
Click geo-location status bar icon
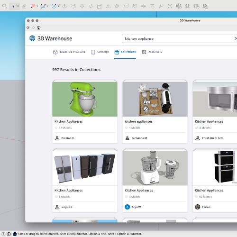[3, 234]
